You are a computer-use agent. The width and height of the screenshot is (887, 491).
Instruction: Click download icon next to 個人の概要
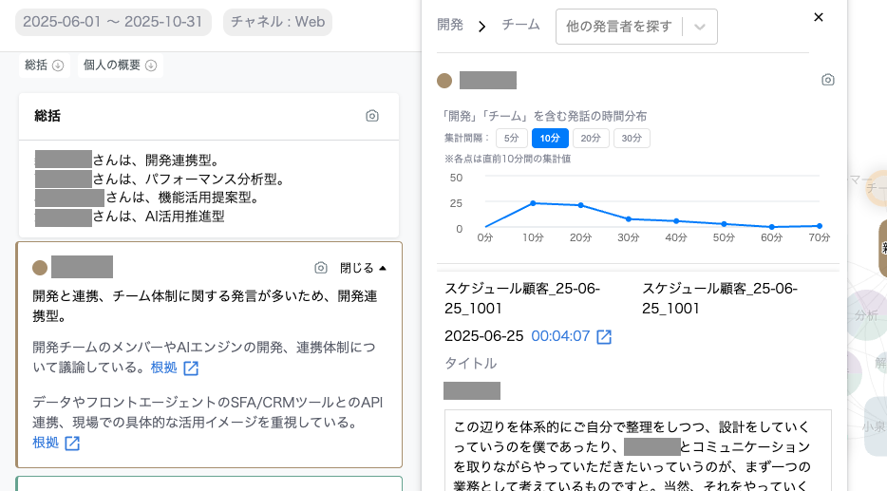point(151,66)
